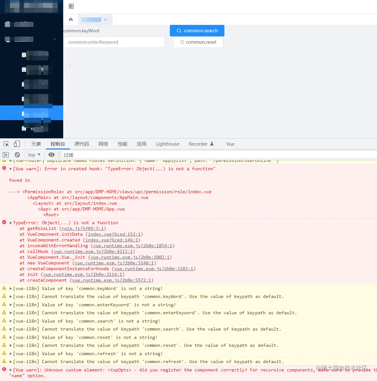Open the vue.runtime.esm.js?2b0e:5972:1 link
The width and height of the screenshot is (377, 381).
pos(112,280)
